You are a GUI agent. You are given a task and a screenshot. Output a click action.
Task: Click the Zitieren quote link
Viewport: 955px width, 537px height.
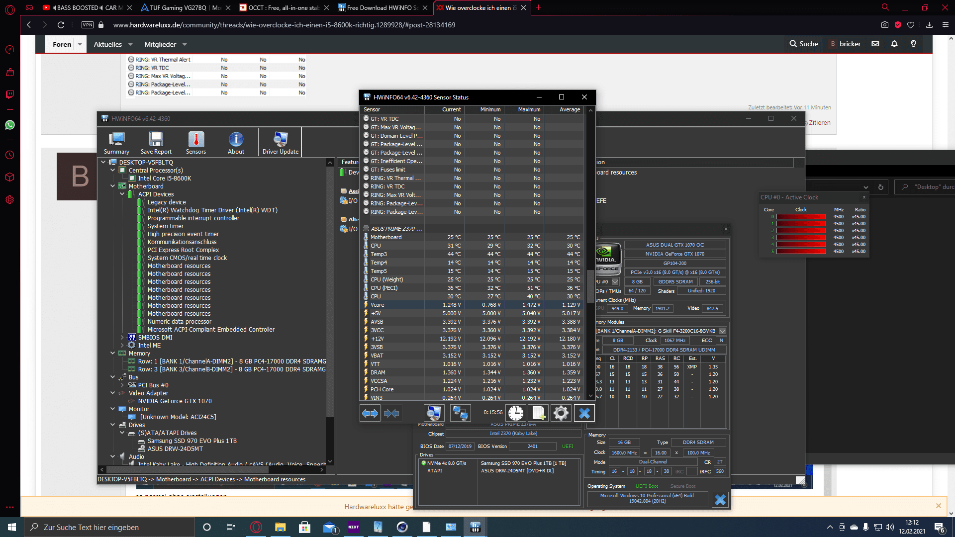819,122
